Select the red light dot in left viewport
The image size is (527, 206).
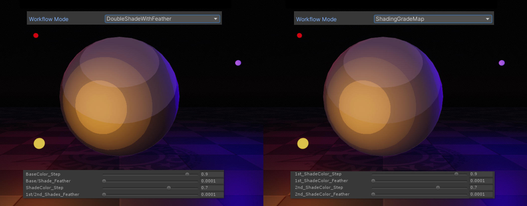coord(36,35)
